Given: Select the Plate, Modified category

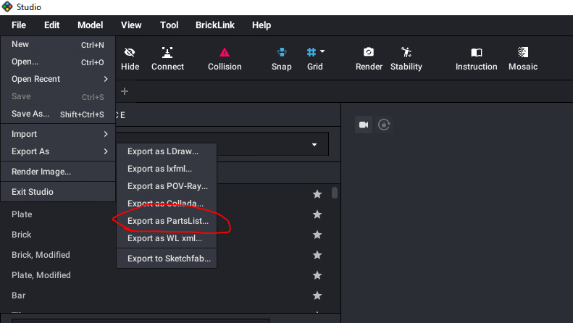Looking at the screenshot, I should [41, 275].
